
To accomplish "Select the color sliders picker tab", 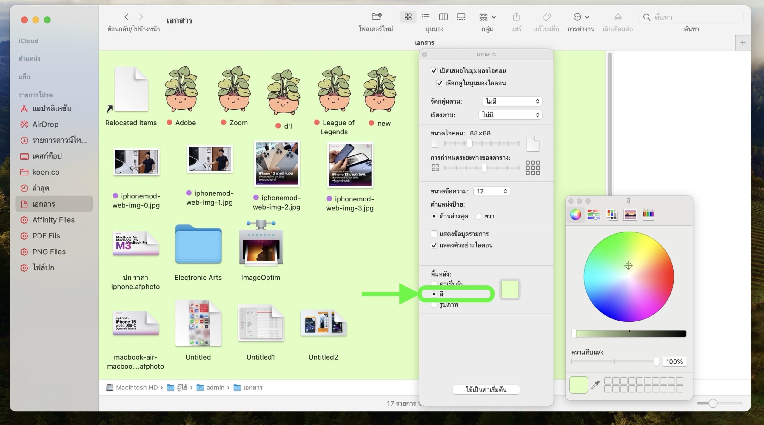I will click(x=594, y=214).
